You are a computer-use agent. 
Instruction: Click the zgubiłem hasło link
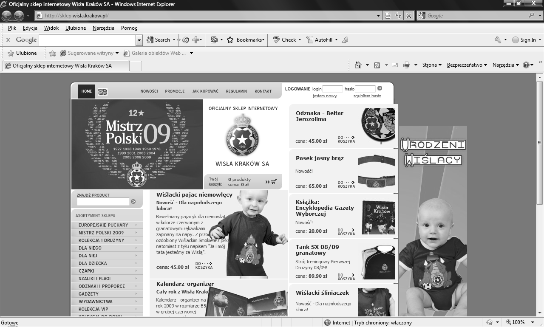click(367, 96)
